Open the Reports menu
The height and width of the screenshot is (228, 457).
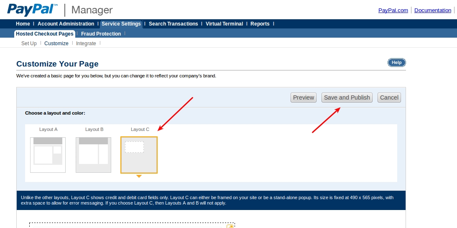pyautogui.click(x=260, y=24)
